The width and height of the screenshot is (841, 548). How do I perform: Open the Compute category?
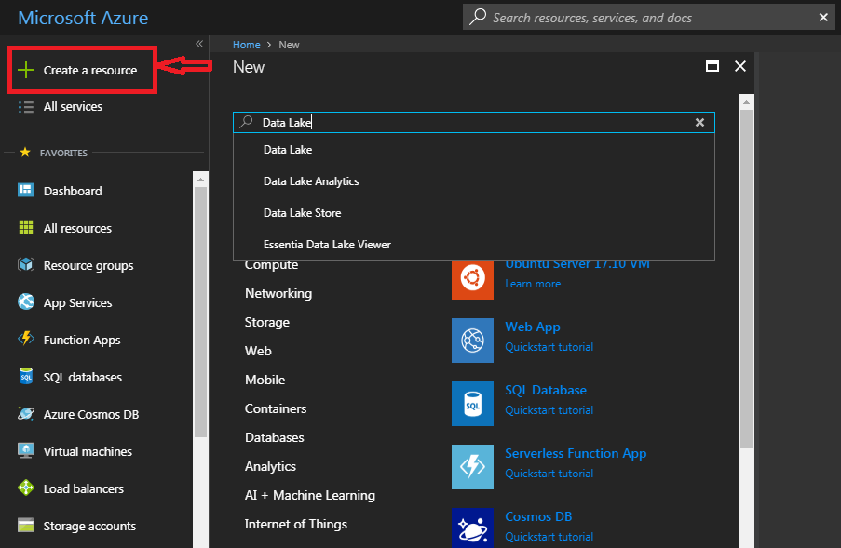[271, 266]
